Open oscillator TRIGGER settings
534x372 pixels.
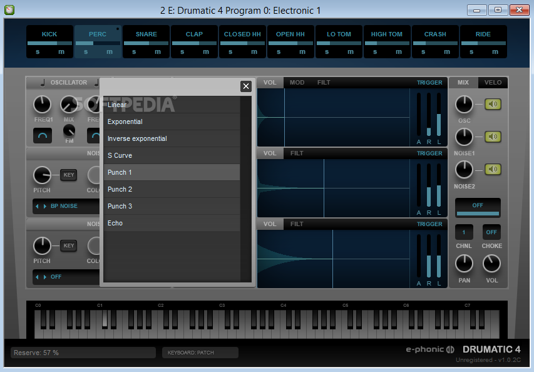pyautogui.click(x=429, y=83)
